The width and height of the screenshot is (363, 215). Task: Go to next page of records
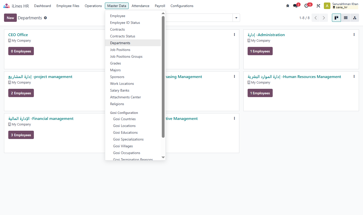(x=324, y=18)
